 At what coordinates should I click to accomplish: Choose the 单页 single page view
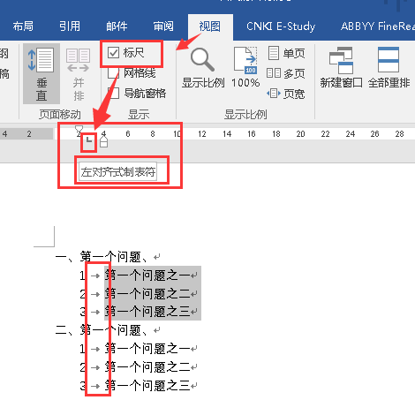coord(286,53)
